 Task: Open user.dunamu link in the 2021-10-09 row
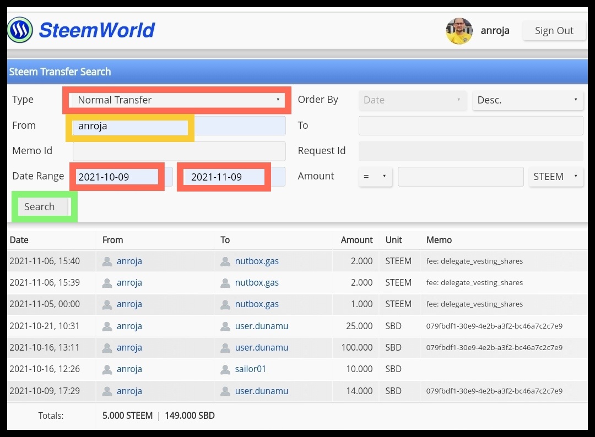(262, 391)
